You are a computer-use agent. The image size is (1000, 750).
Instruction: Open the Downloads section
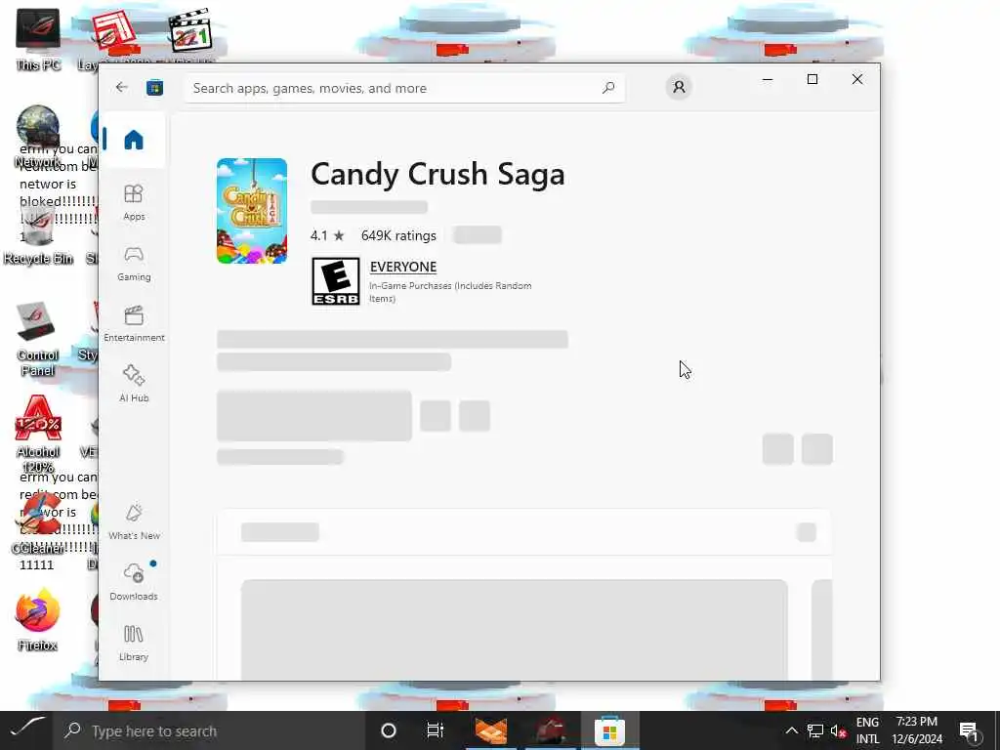pos(134,582)
